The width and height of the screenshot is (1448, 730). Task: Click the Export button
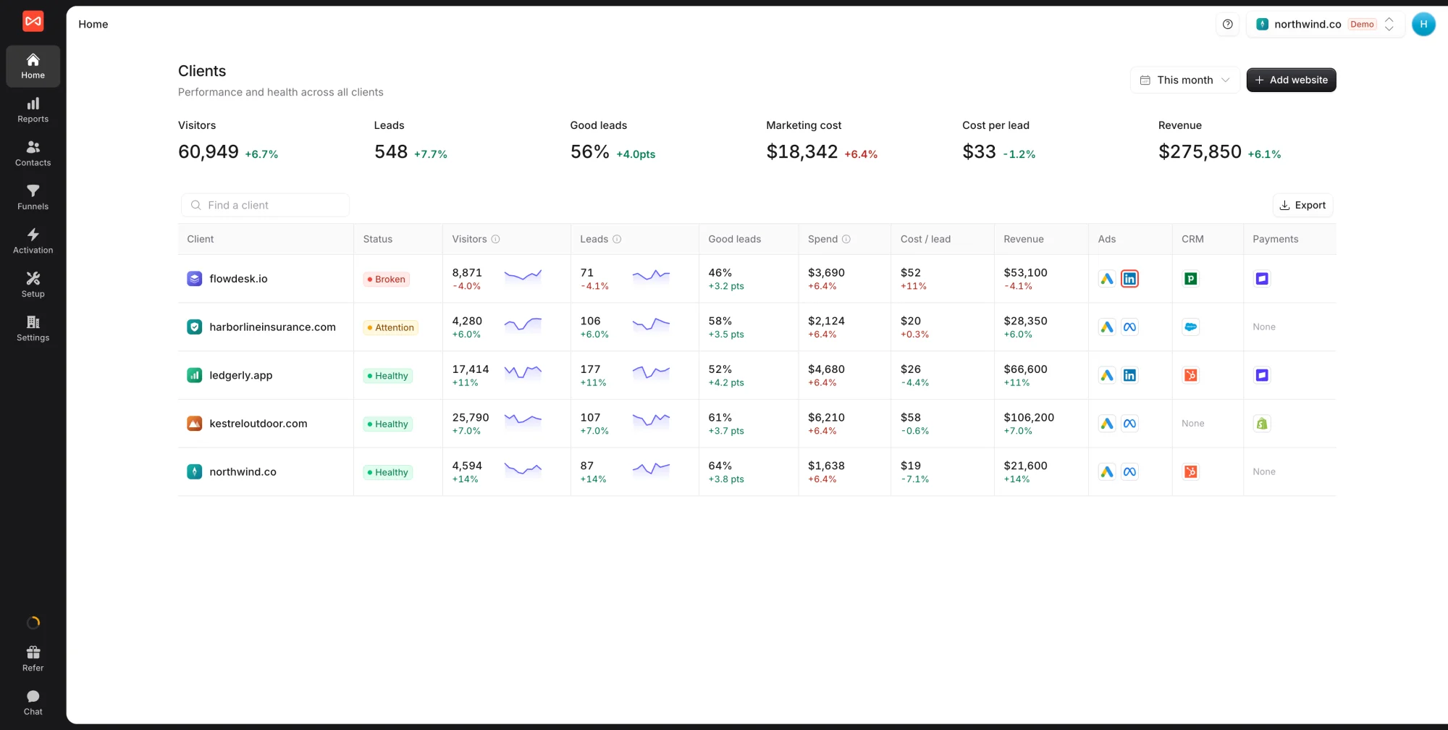pos(1302,205)
